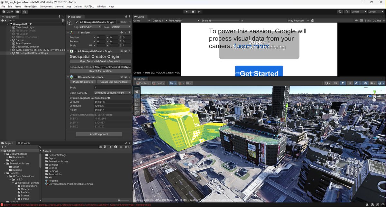
Task: Toggle Scene hidden objects visibility icon
Action: click(x=365, y=83)
